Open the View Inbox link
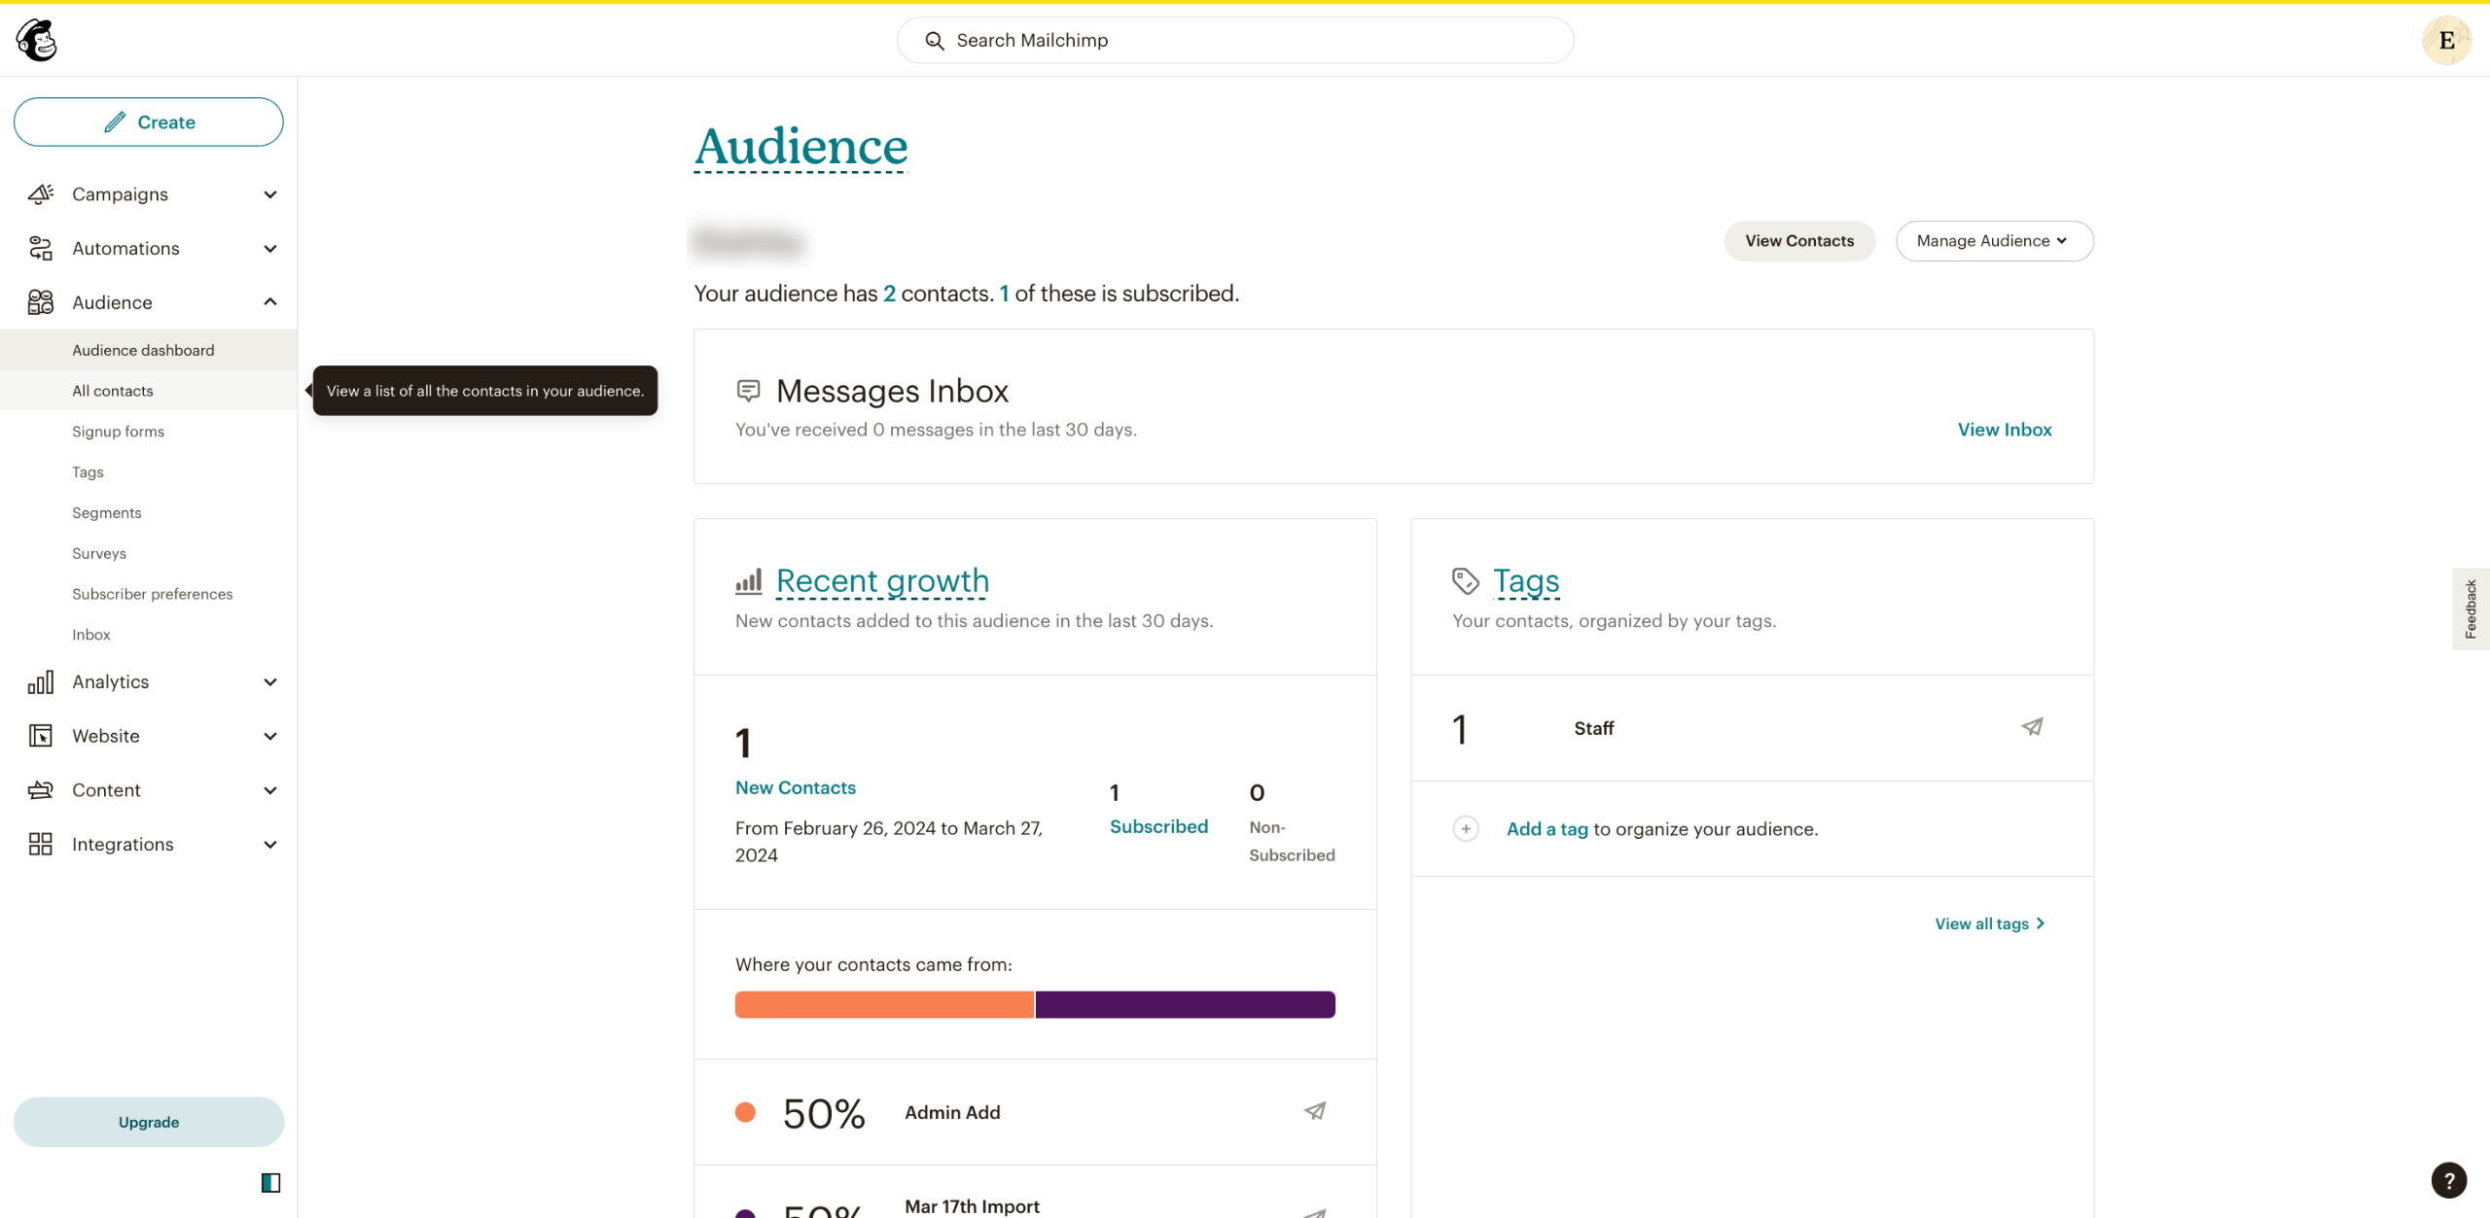Viewport: 2490px width, 1218px height. click(x=2004, y=430)
